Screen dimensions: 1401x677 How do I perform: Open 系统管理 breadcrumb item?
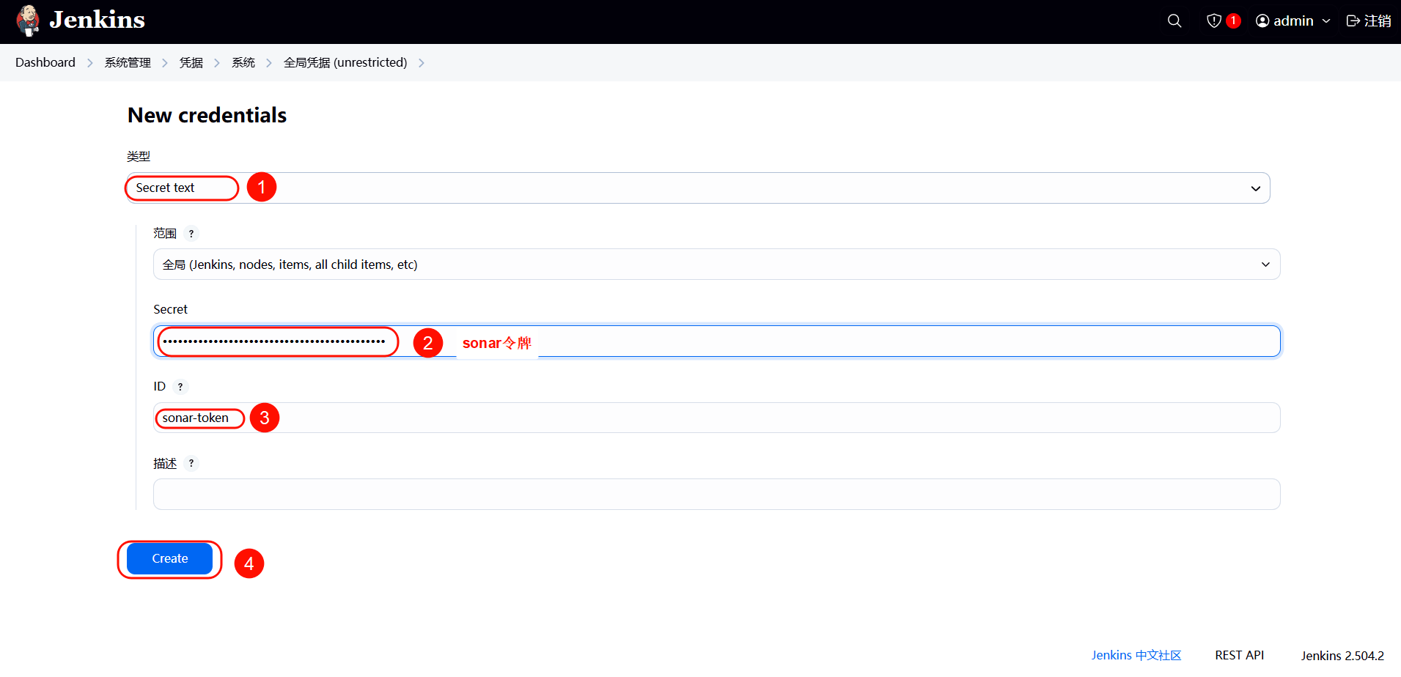coord(128,63)
